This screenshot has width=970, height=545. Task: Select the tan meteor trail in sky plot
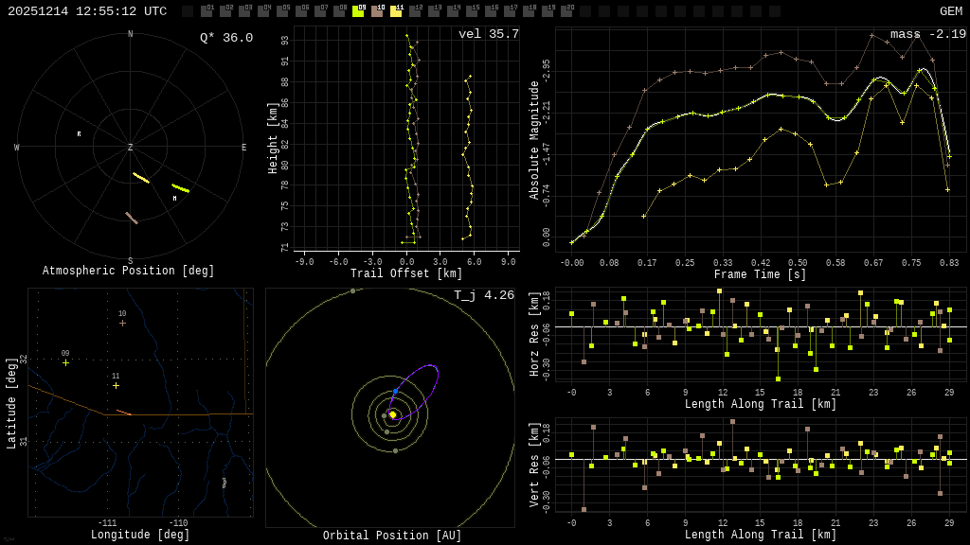tap(132, 218)
